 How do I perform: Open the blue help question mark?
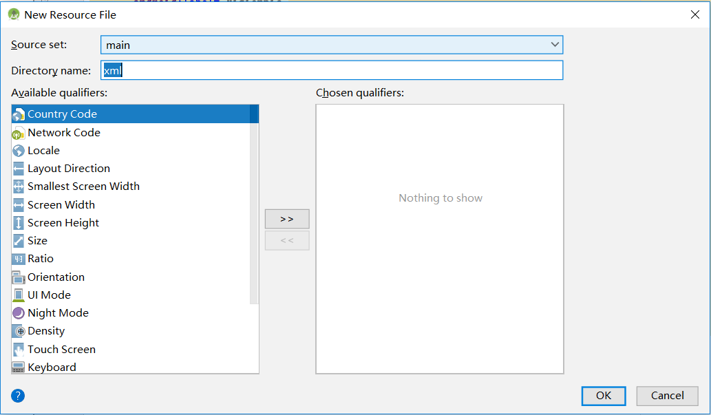[x=18, y=396]
